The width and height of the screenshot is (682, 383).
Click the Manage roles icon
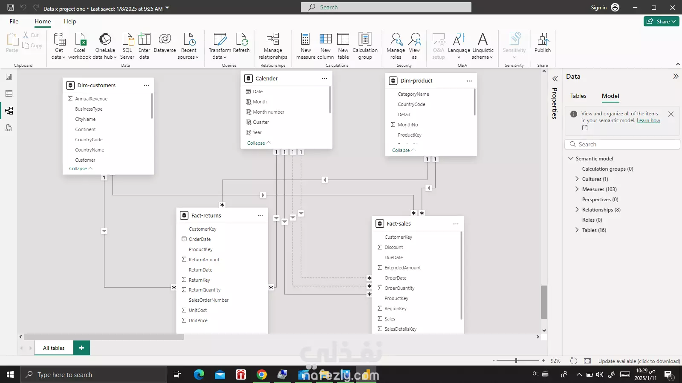tap(396, 40)
